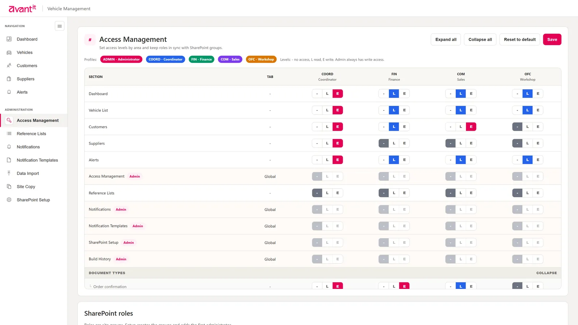Click the Suppliers icon in sidebar
The width and height of the screenshot is (578, 325).
click(9, 79)
